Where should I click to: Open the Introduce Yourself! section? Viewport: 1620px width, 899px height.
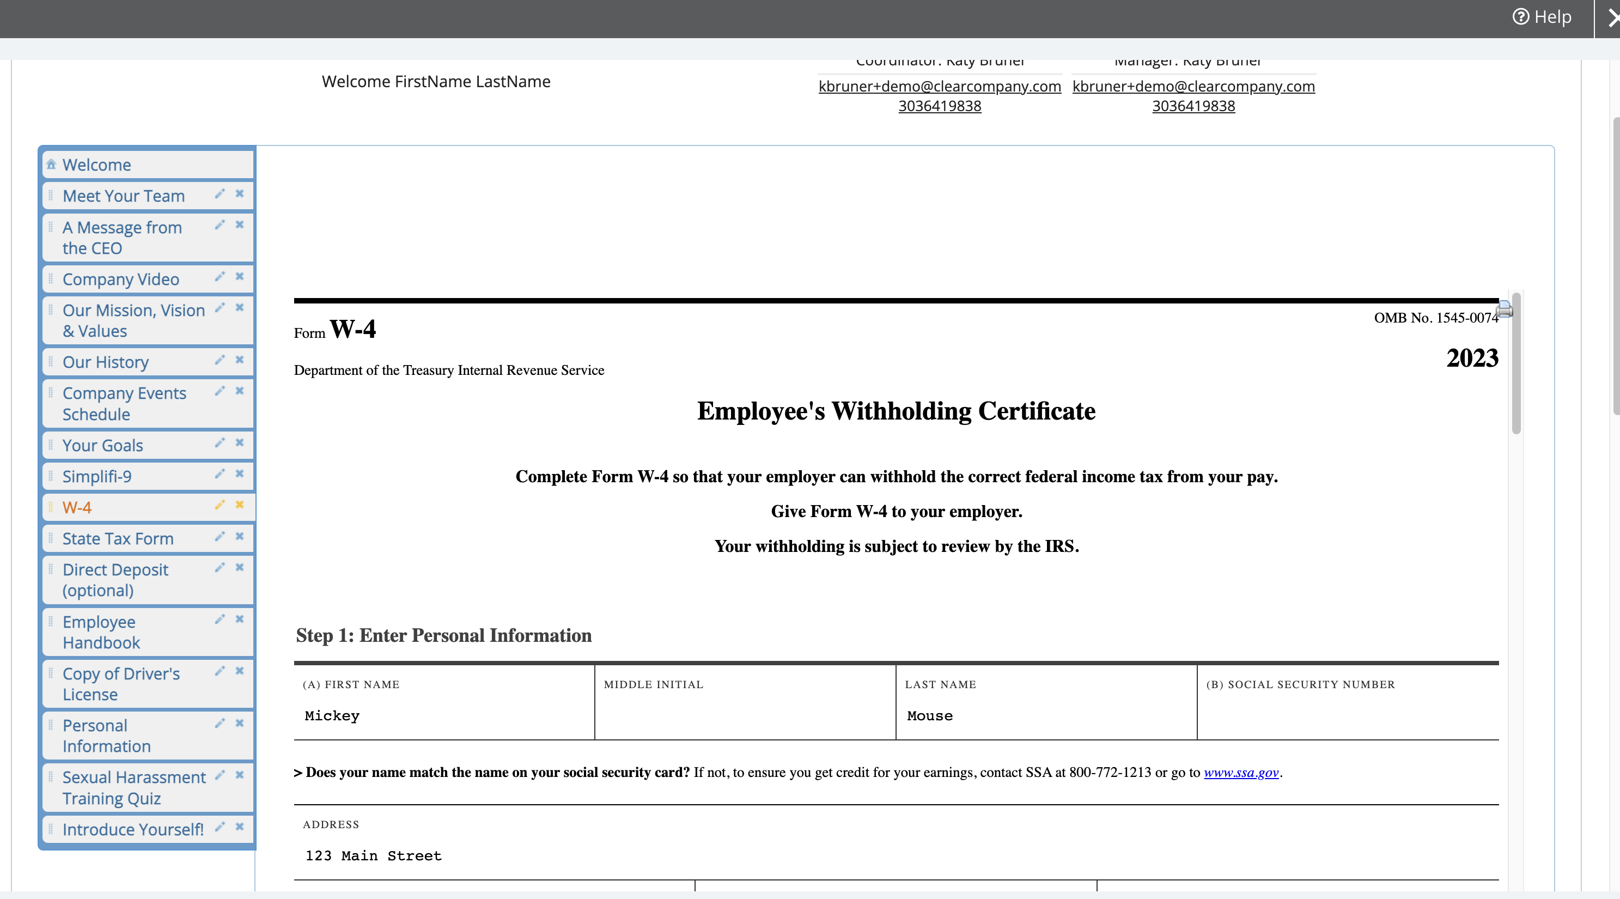point(133,830)
